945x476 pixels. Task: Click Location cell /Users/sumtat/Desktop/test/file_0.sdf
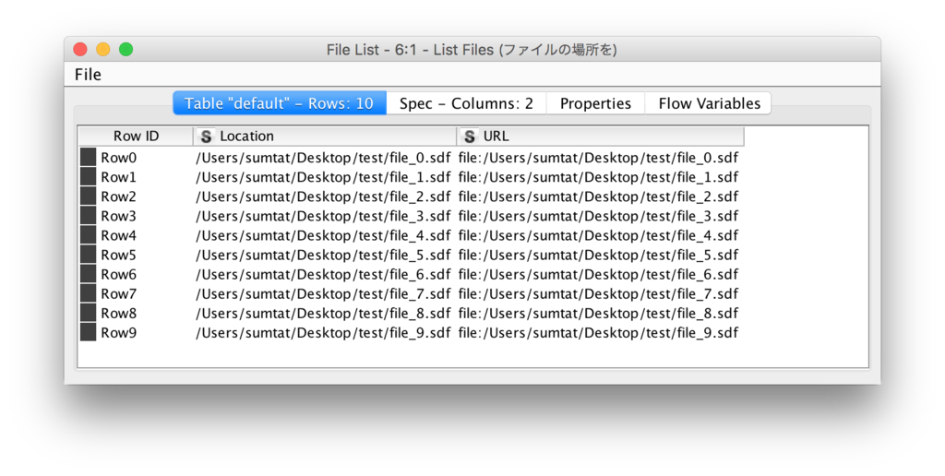click(323, 158)
